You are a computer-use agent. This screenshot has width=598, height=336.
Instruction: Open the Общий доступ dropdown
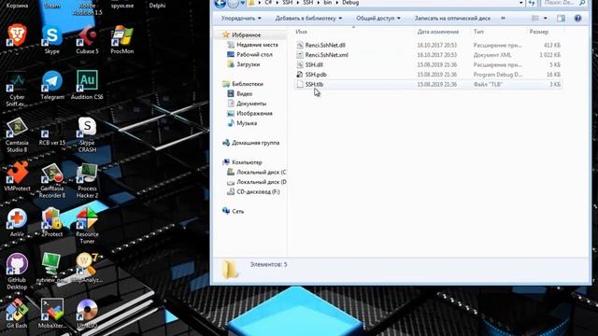[x=377, y=19]
